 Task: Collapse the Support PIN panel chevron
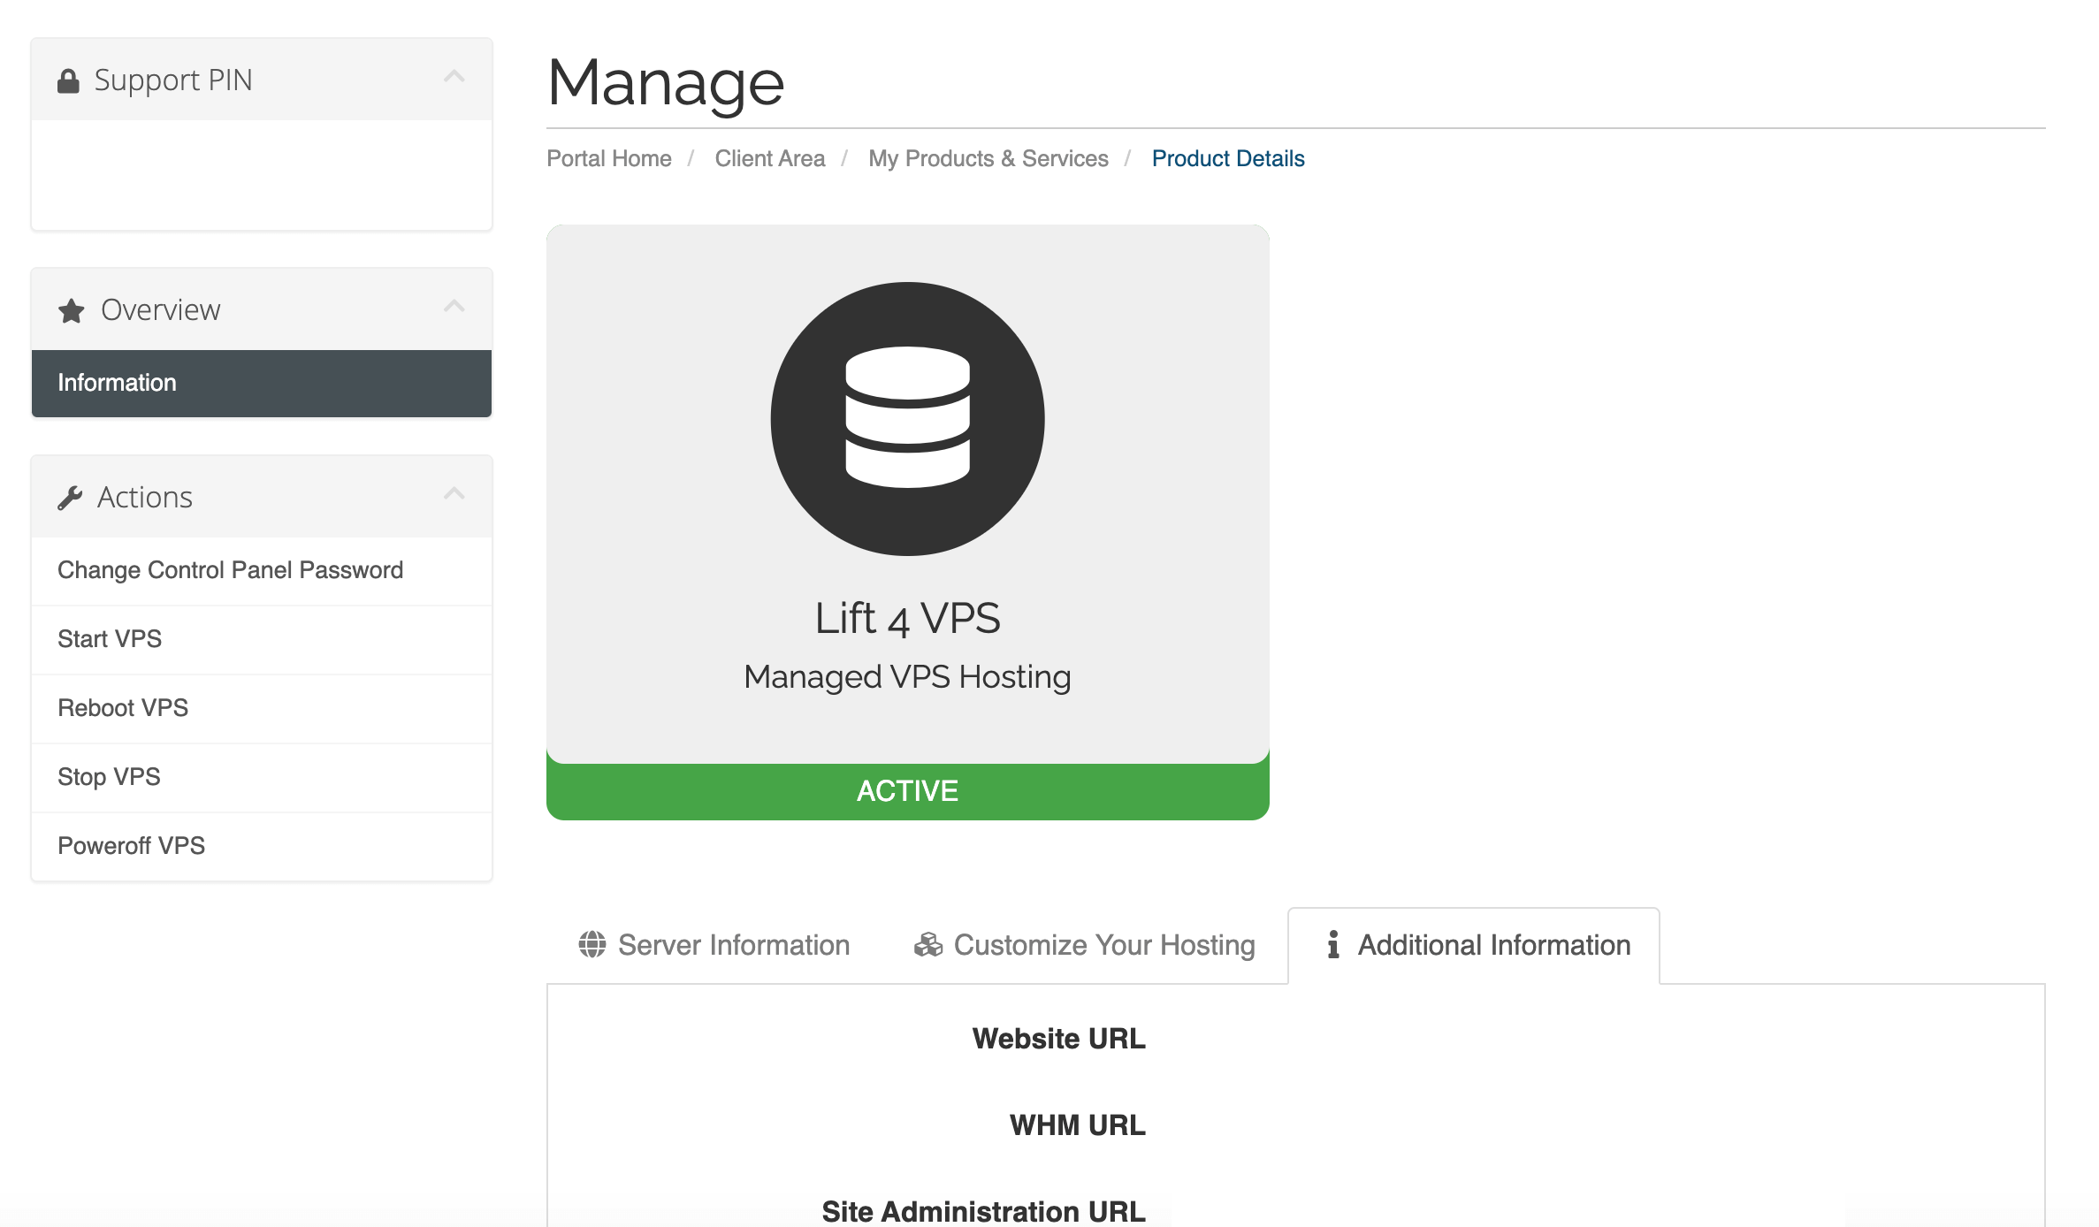(454, 77)
